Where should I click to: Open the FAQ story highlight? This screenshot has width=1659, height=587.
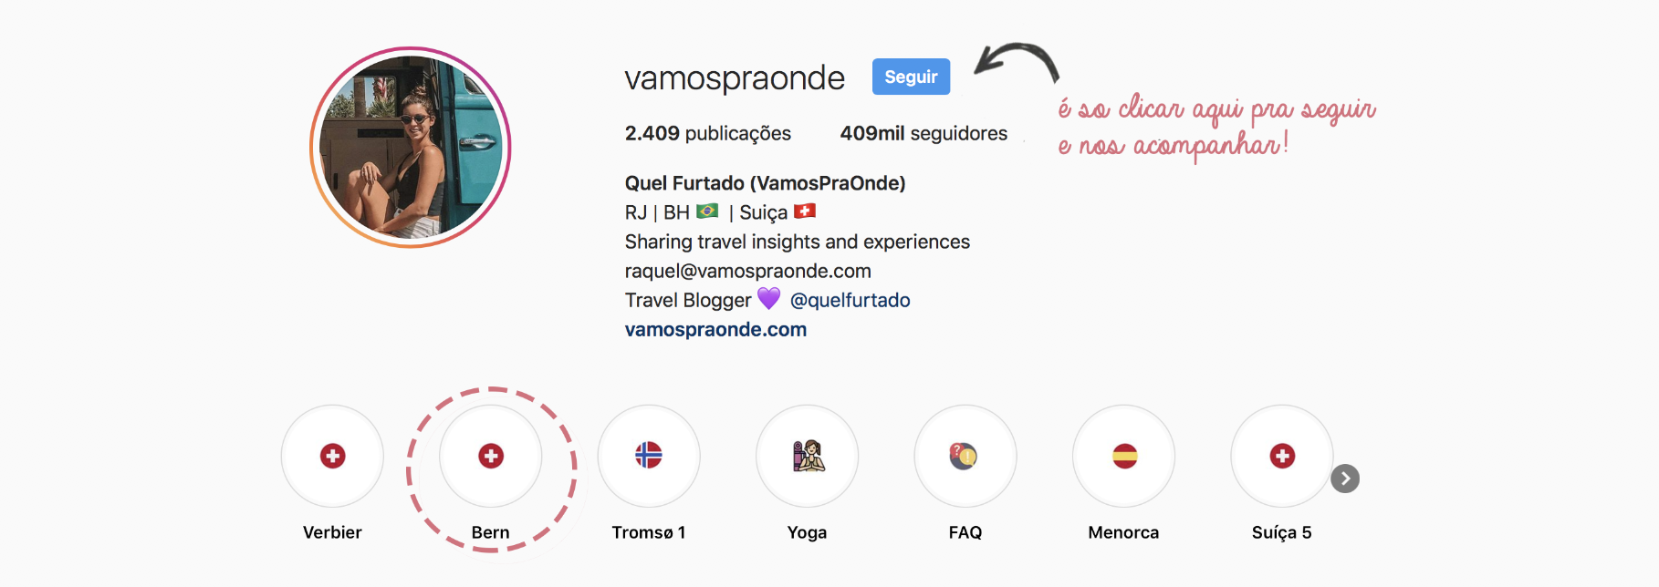coord(965,456)
